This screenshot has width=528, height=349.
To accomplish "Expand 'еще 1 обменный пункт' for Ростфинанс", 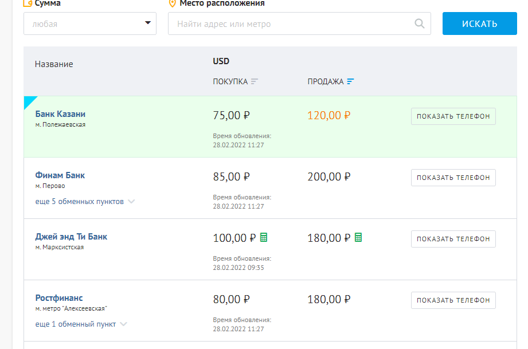I will coord(81,324).
